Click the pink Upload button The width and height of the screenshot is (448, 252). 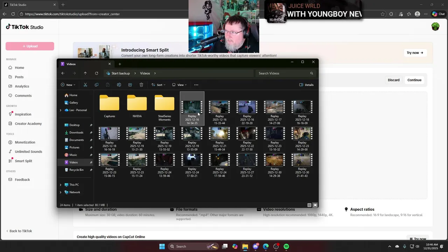[x=30, y=46]
